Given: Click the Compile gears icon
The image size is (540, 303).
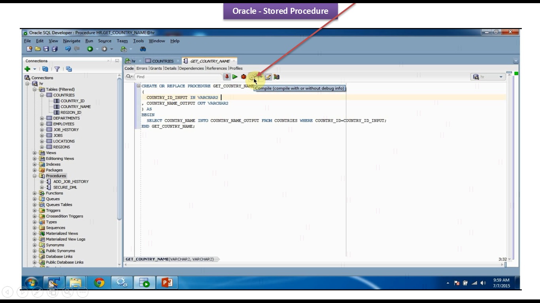Looking at the screenshot, I should tap(253, 77).
